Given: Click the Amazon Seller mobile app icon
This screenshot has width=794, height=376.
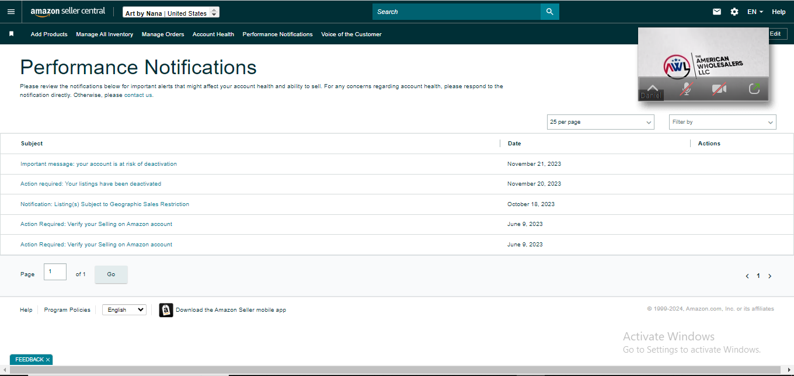Looking at the screenshot, I should pos(166,310).
